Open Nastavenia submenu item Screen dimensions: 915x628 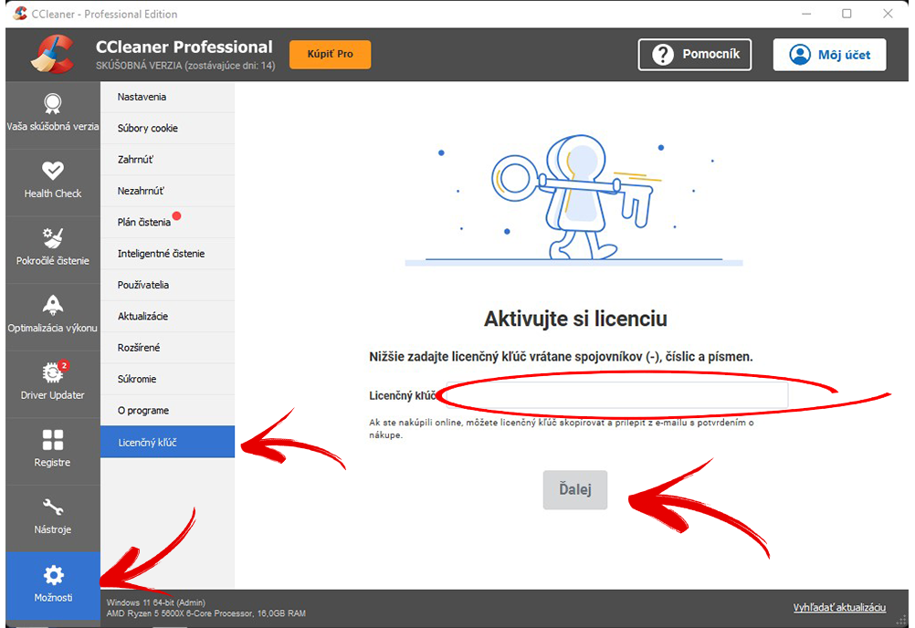click(x=167, y=97)
